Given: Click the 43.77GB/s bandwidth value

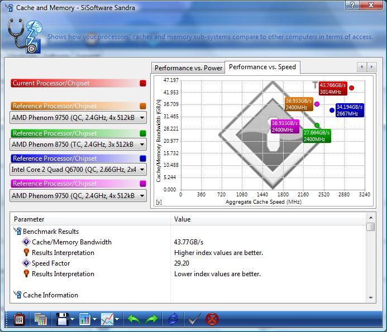Looking at the screenshot, I should [x=189, y=242].
